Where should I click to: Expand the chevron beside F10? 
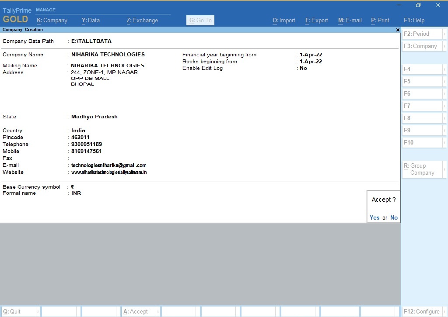[444, 143]
